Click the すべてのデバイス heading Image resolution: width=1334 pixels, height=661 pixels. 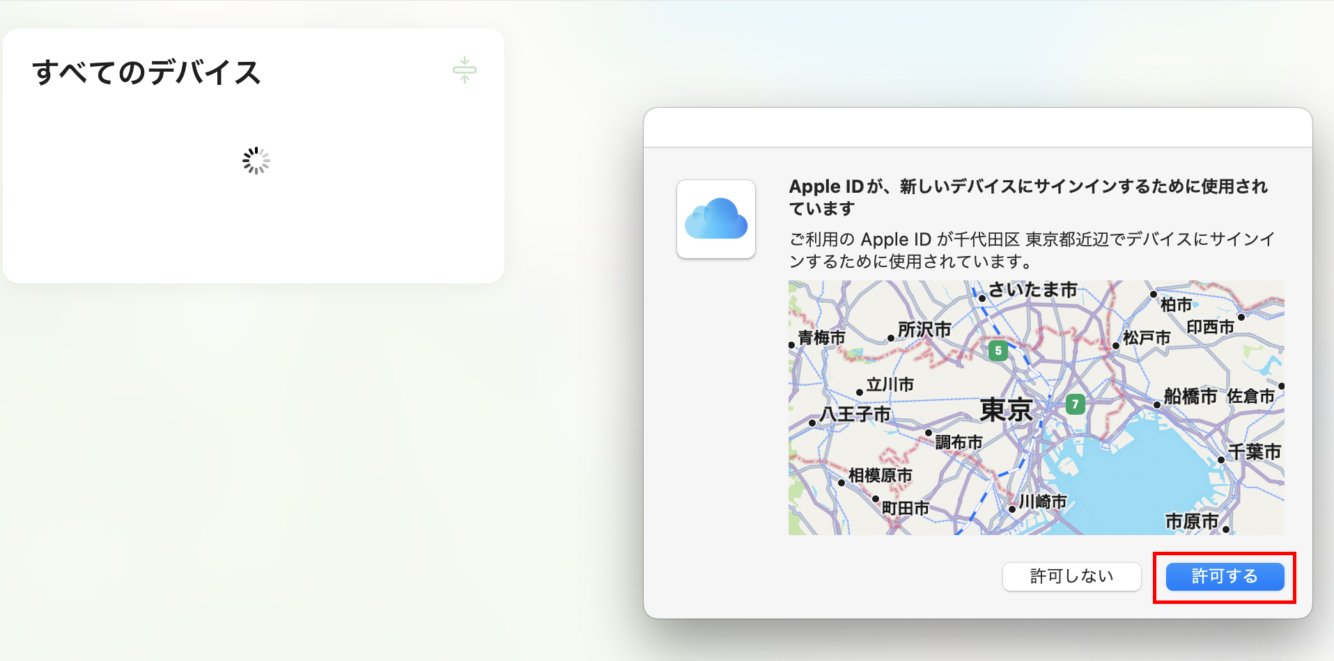pos(146,72)
